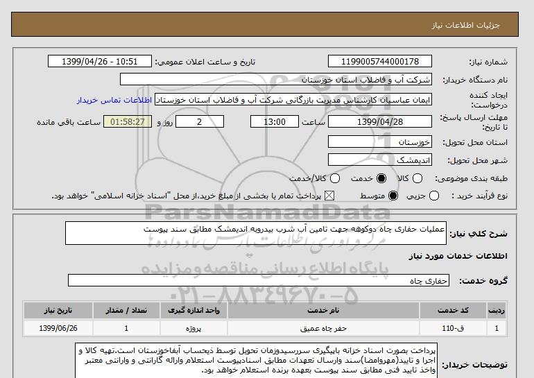Click the واحد اندازه گیری column header
This screenshot has width=534, height=378.
pyautogui.click(x=193, y=310)
